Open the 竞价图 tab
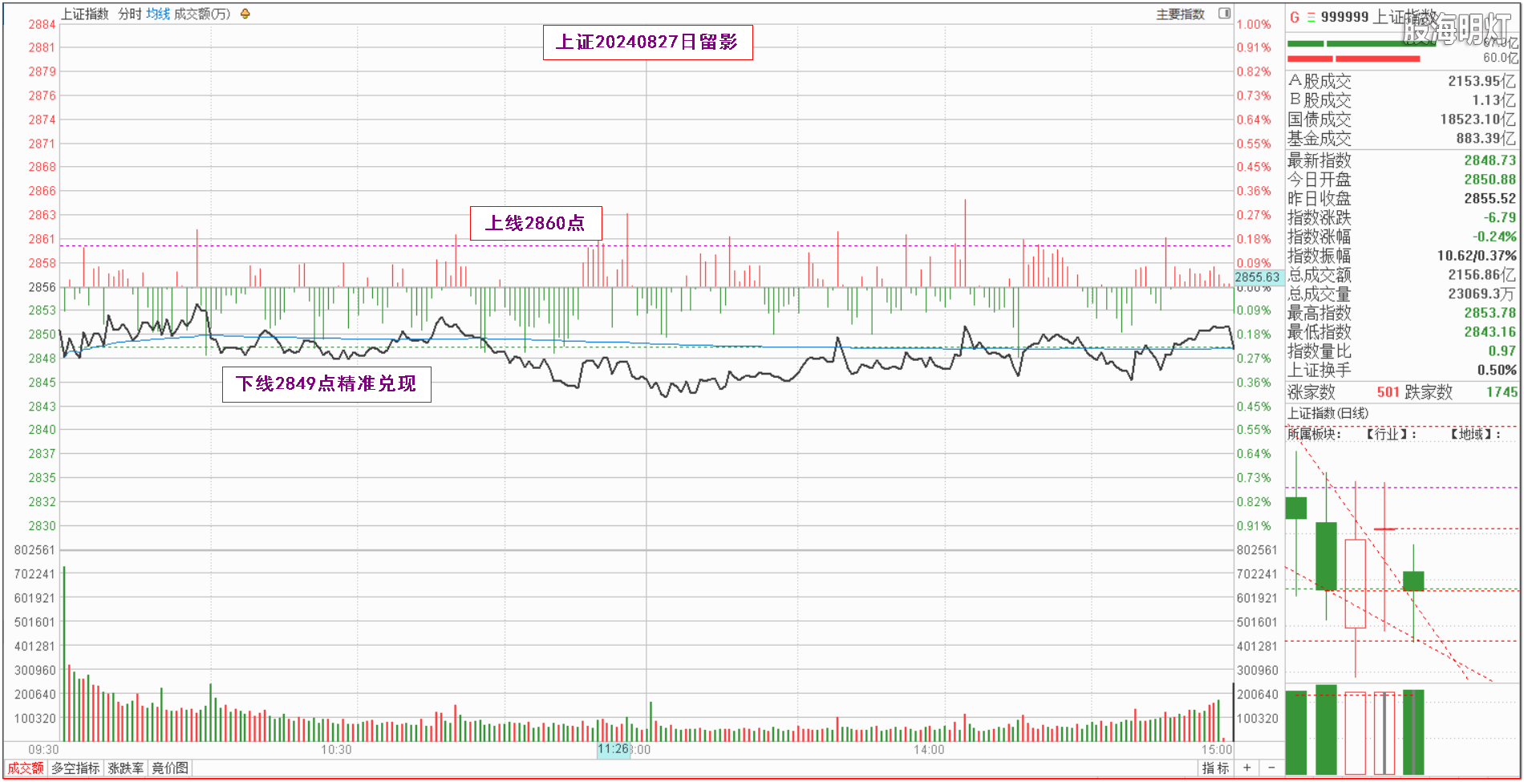The image size is (1524, 782). click(170, 768)
